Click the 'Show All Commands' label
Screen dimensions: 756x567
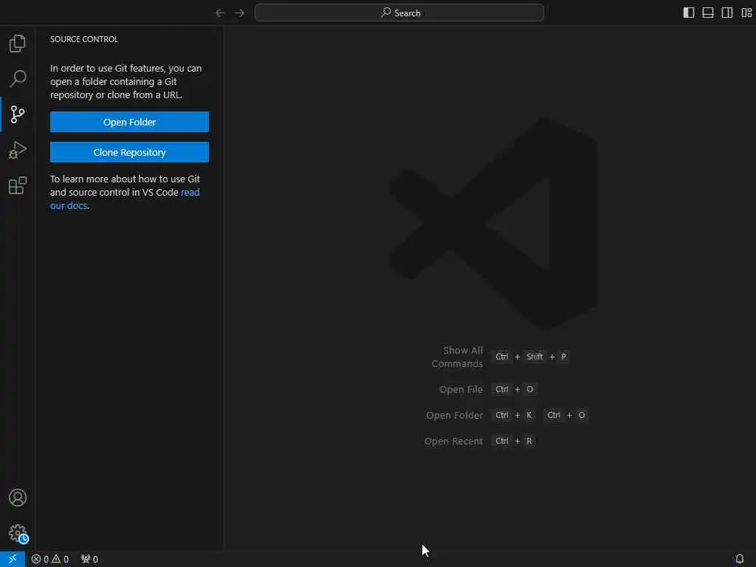(457, 357)
